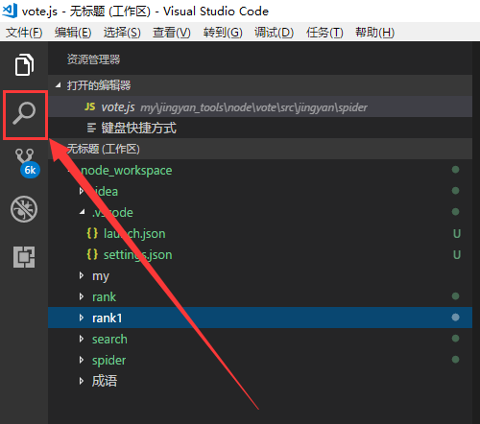Open the Debug view in activity bar
Image resolution: width=480 pixels, height=424 pixels.
(24, 209)
